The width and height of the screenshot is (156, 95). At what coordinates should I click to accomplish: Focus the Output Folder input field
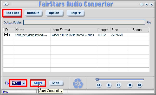pos(84,22)
